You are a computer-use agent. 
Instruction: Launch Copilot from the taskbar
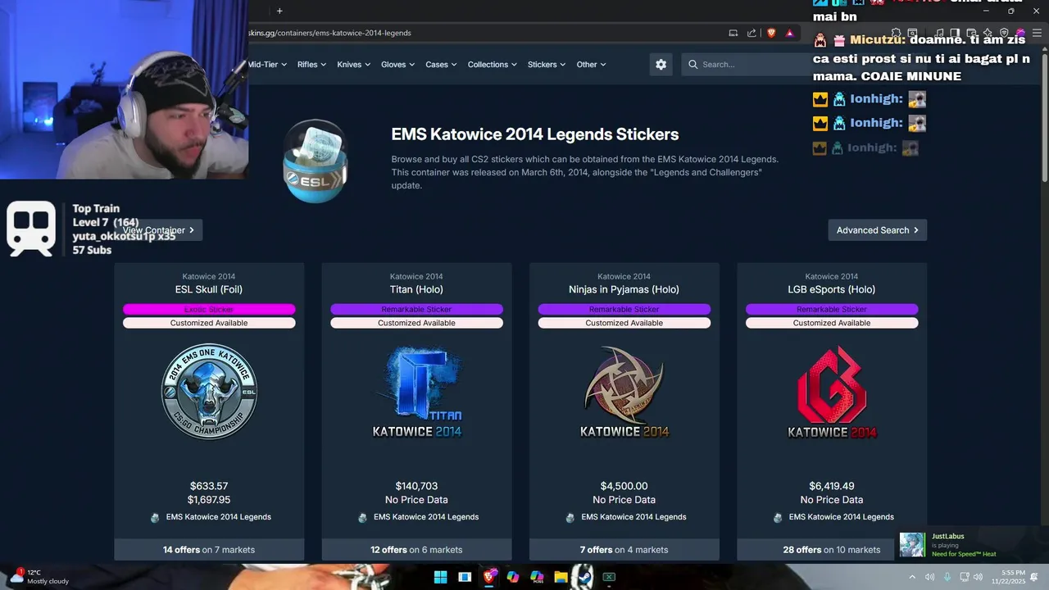(x=513, y=577)
